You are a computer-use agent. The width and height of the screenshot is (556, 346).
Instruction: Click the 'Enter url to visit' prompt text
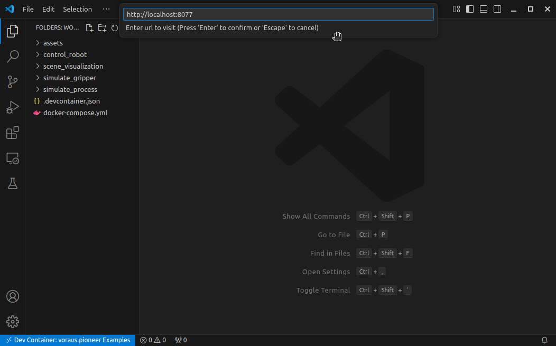point(222,27)
